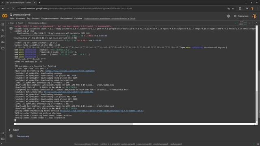Click the browser address bar

coord(76,9)
